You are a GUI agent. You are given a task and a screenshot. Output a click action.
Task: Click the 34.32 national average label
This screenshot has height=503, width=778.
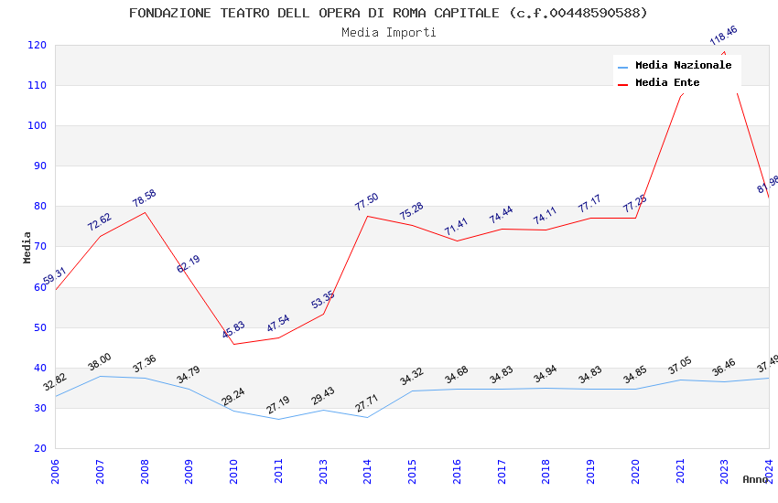coord(412,376)
